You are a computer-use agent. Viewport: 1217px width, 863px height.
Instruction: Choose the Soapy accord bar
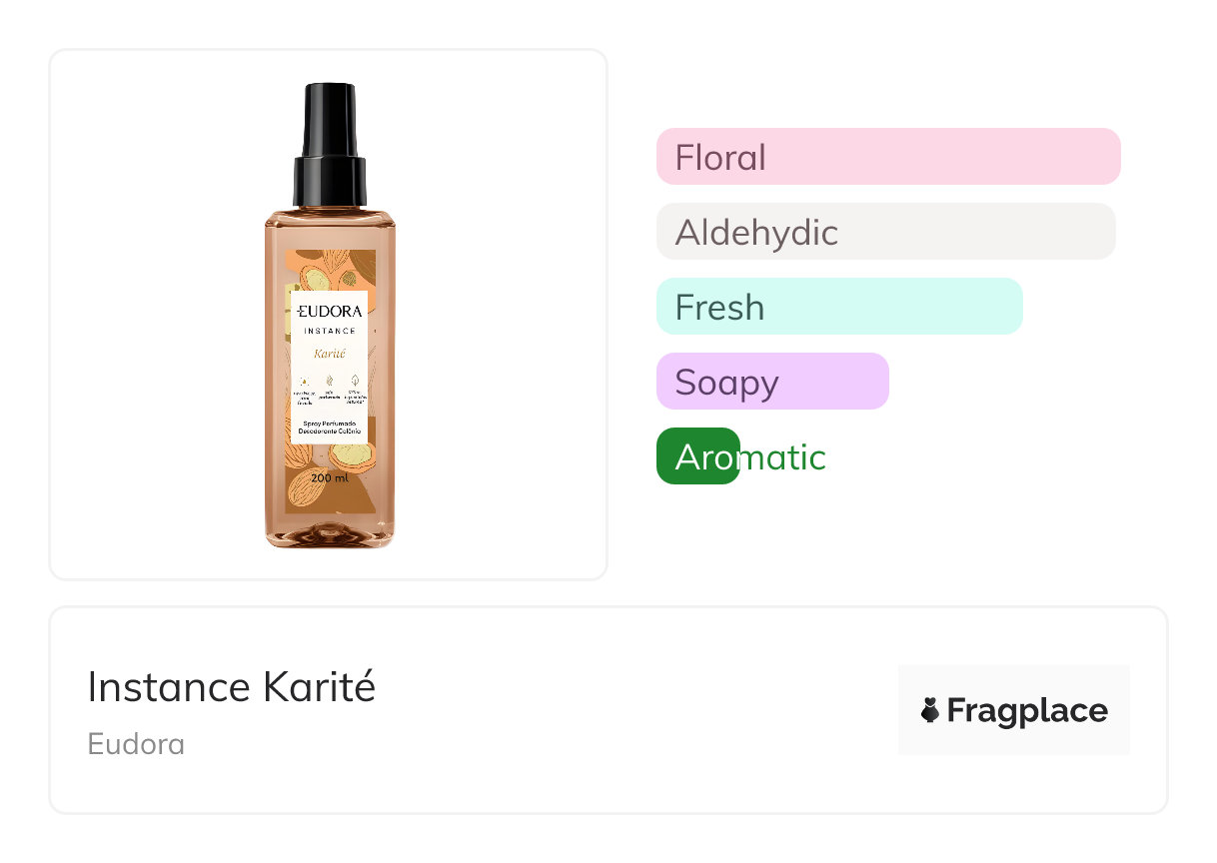(771, 382)
